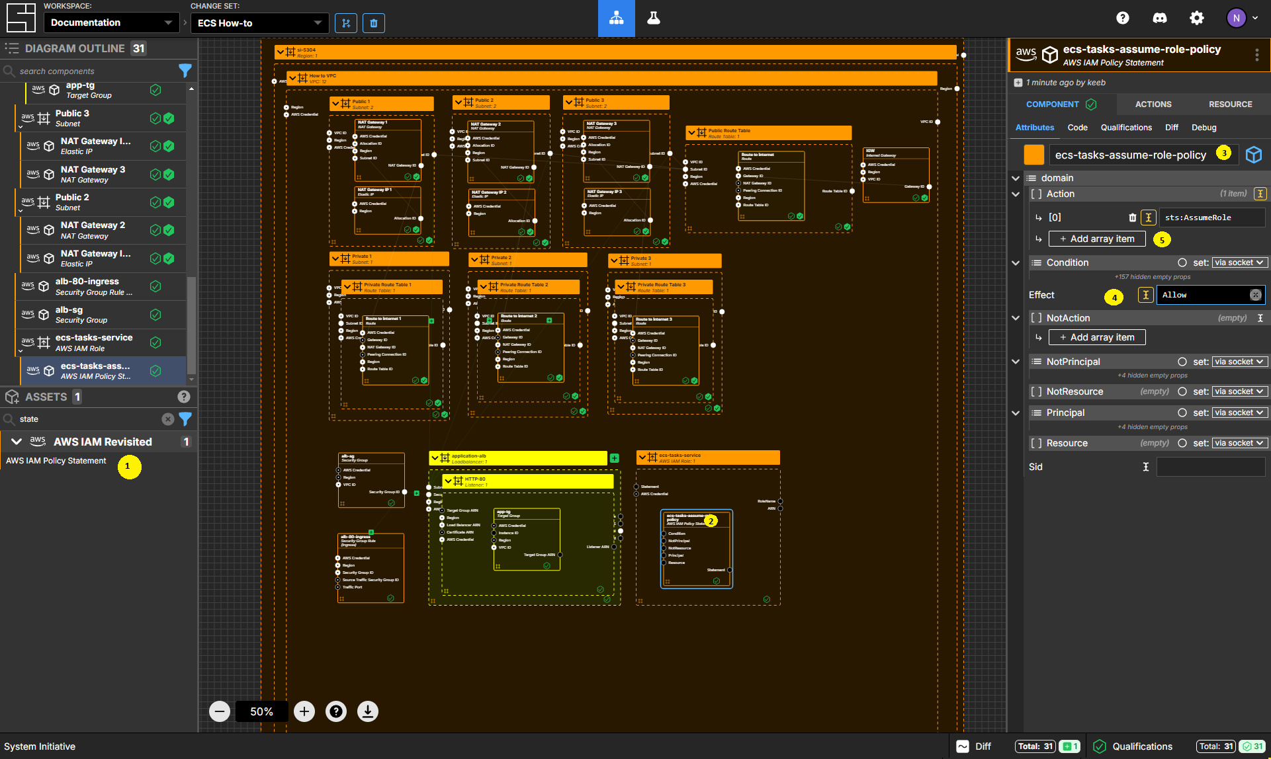Toggle Principal set radio circle
This screenshot has height=759, width=1271.
click(x=1182, y=413)
